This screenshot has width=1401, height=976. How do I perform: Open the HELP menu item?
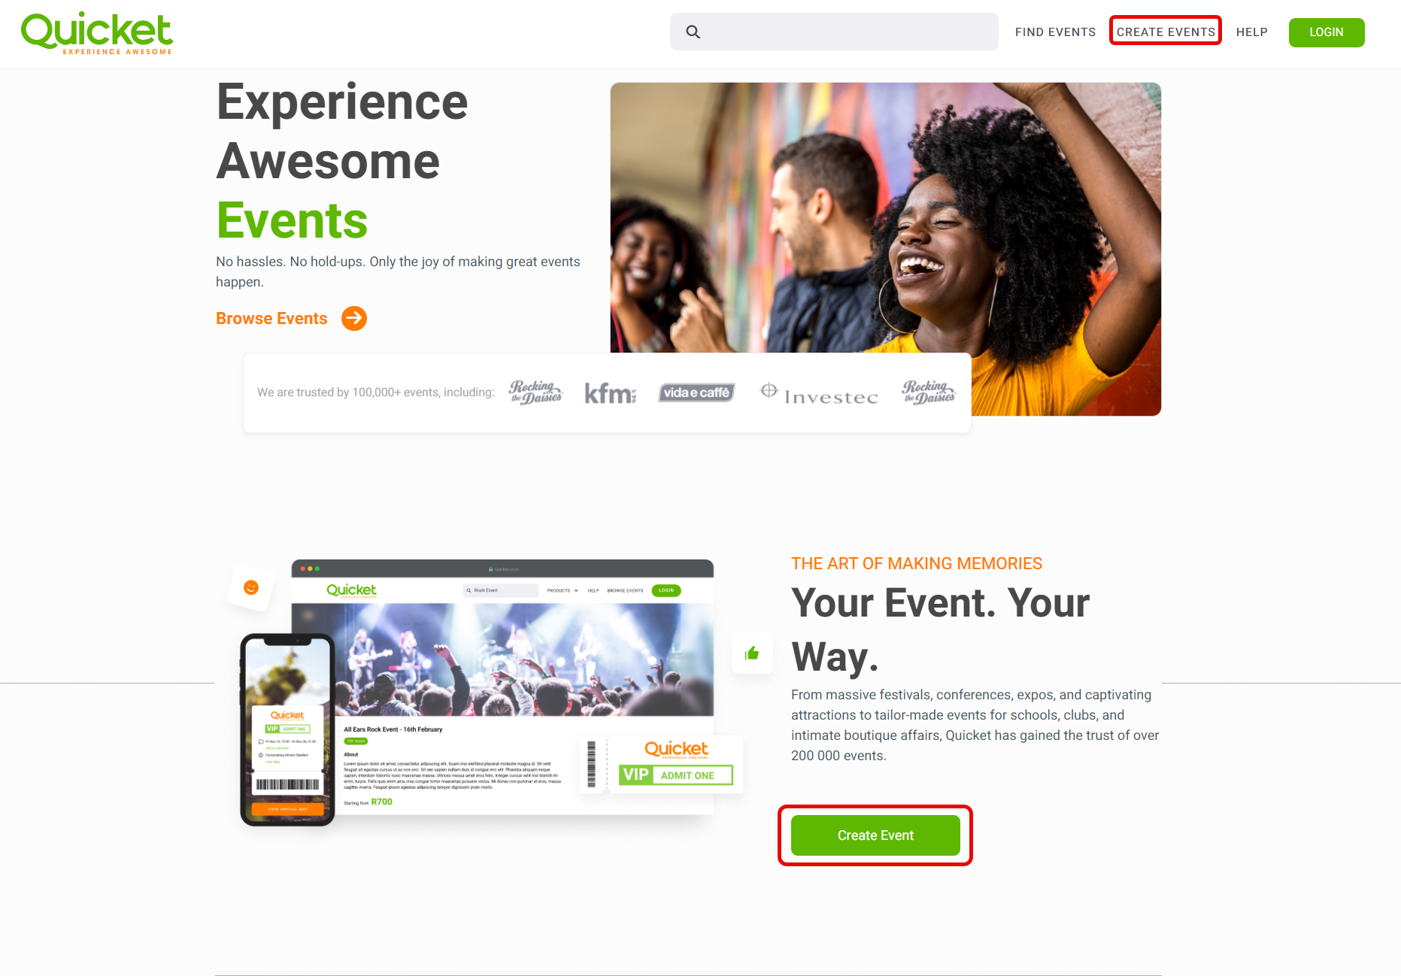(1252, 32)
